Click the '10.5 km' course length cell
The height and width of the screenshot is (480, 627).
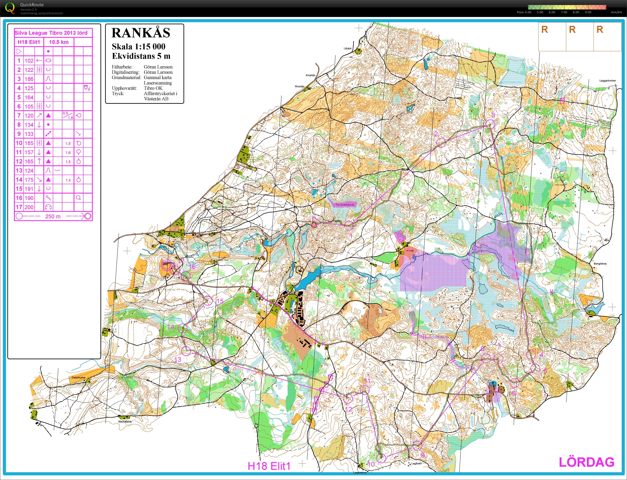pyautogui.click(x=59, y=42)
